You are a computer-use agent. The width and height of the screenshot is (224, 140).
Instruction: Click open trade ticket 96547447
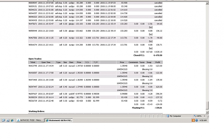coord(33,87)
